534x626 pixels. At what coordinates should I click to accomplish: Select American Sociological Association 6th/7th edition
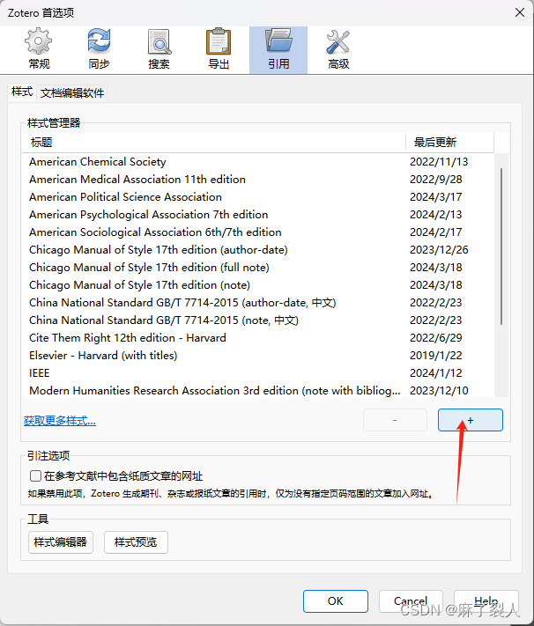point(258,232)
